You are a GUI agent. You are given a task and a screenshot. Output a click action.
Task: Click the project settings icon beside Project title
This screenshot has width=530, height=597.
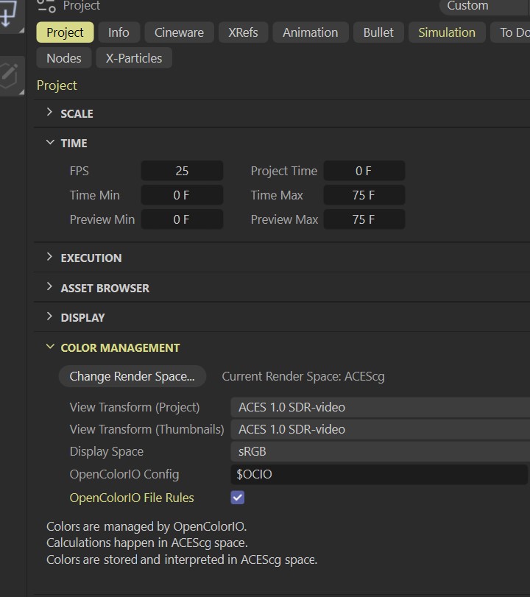click(x=46, y=6)
